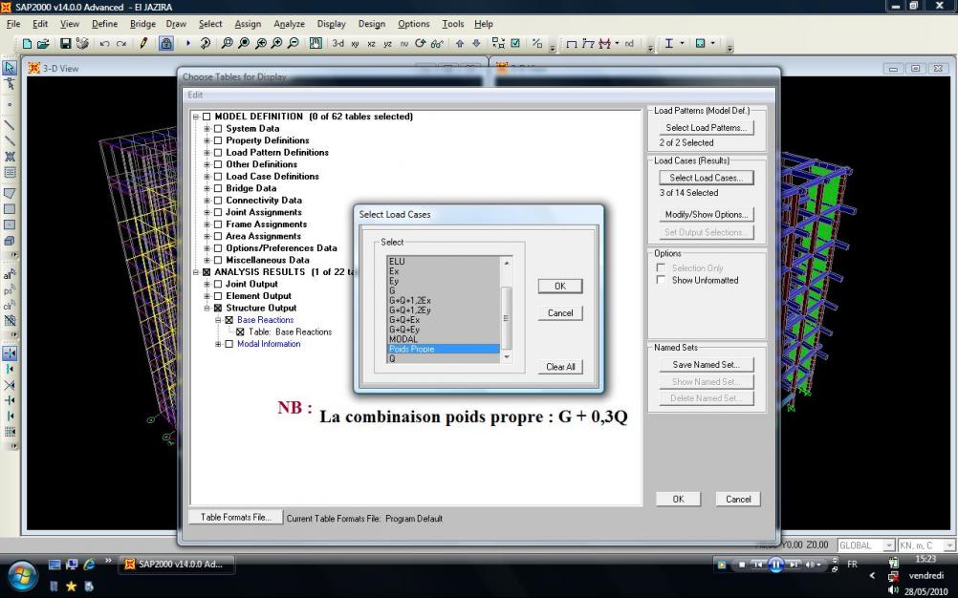Image resolution: width=958 pixels, height=598 pixels.
Task: Create a new model with New icon
Action: (x=27, y=43)
